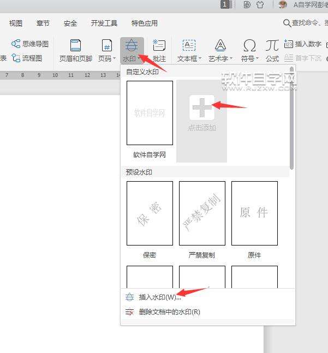Click the 页码 page number icon
This screenshot has width=328, height=353.
click(x=107, y=45)
